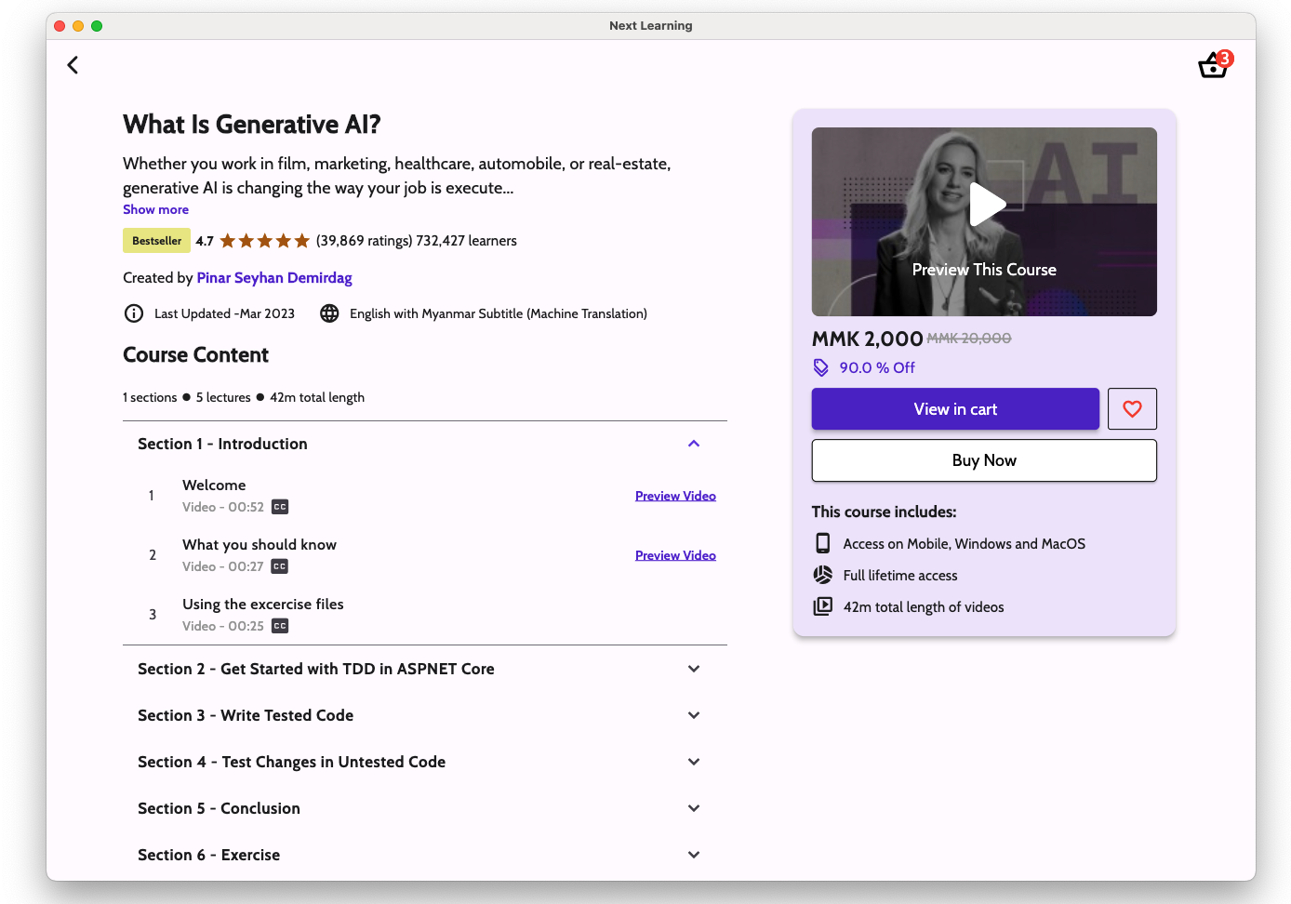Screen dimensions: 1291x904
Task: Toggle the heart wishlist button
Action: 1132,409
